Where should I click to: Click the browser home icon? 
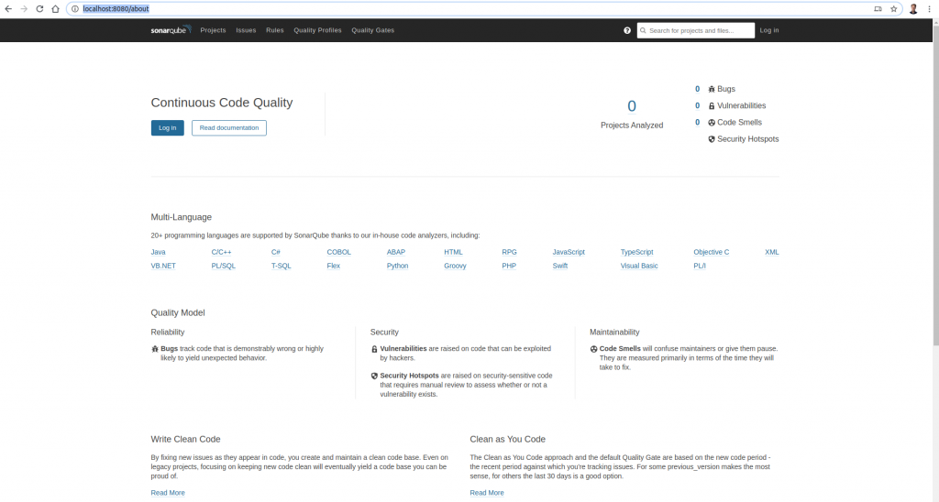55,9
